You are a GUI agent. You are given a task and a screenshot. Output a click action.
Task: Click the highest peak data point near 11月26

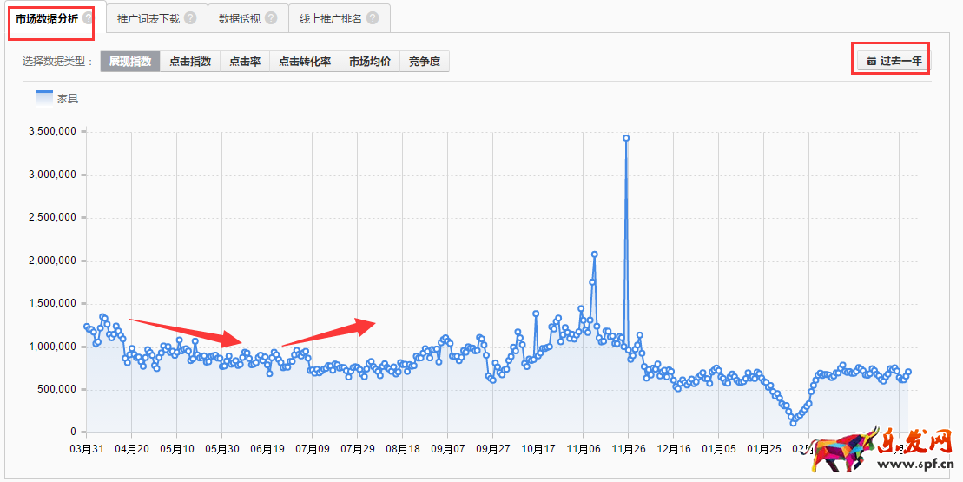pyautogui.click(x=626, y=138)
